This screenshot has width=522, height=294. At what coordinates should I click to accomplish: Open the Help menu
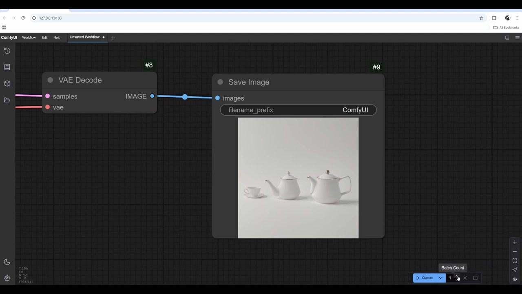(x=57, y=38)
